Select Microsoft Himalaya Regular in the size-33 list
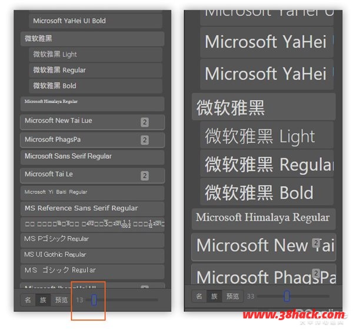353x329 pixels. 264,219
